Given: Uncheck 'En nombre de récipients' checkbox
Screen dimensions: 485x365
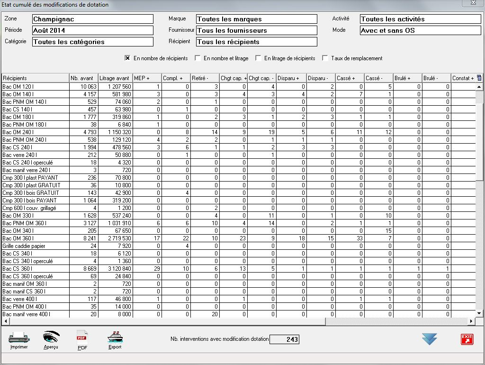Looking at the screenshot, I should click(x=127, y=58).
